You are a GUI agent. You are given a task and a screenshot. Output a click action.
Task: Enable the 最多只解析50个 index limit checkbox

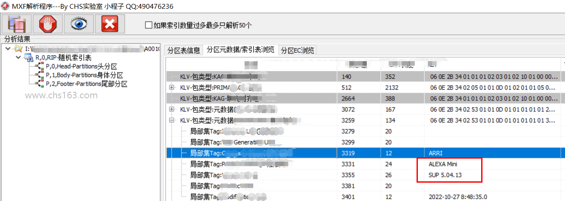click(148, 25)
